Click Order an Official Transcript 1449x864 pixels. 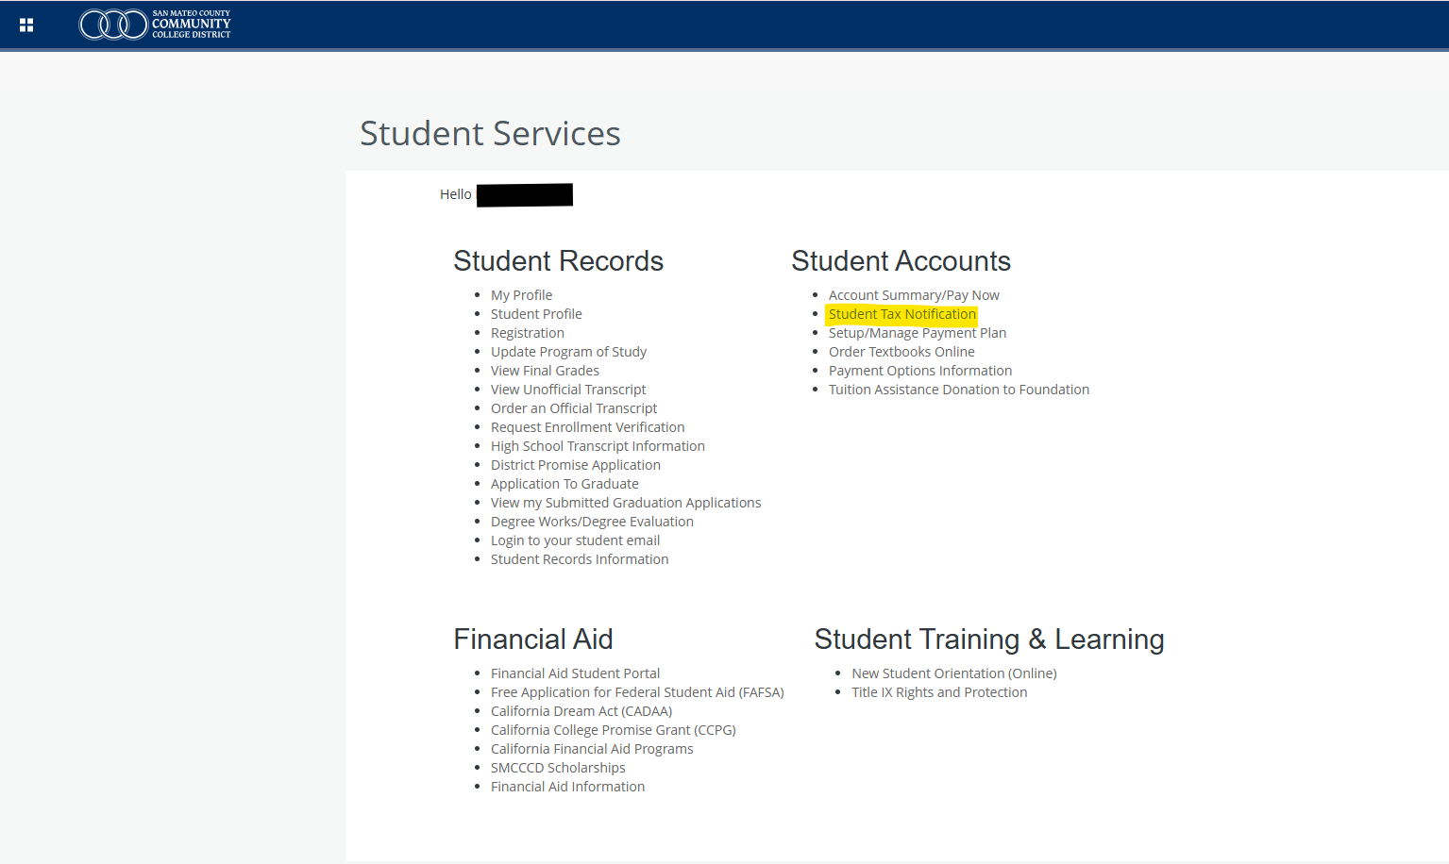click(x=574, y=408)
